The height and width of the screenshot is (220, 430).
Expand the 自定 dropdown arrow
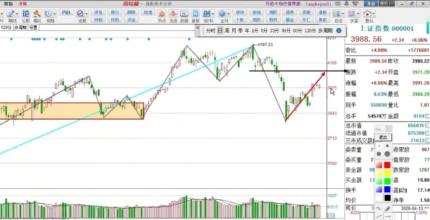(343, 14)
